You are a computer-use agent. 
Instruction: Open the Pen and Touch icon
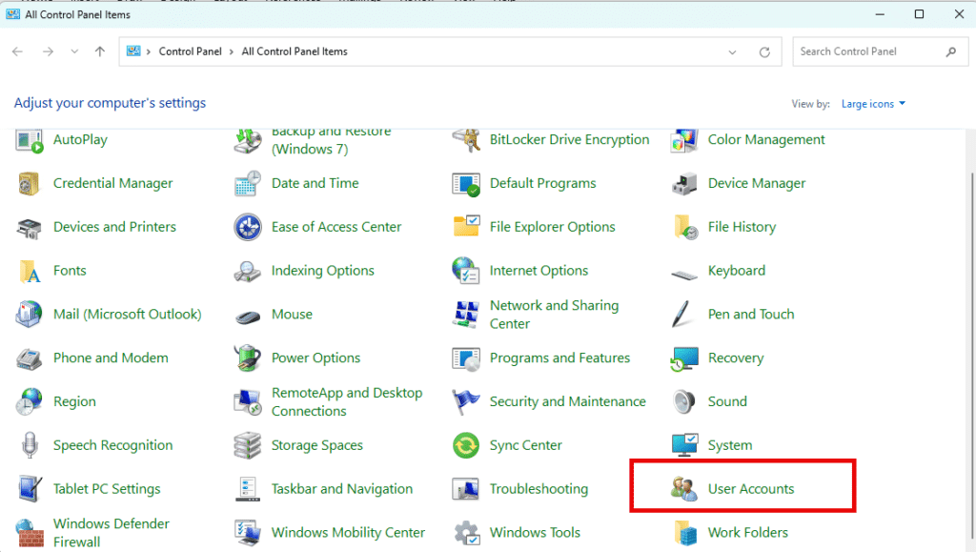coord(682,315)
